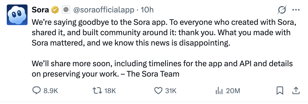The width and height of the screenshot is (308, 104).
Task: Click the "We'll share more soon" paragraph
Action: 162,69
